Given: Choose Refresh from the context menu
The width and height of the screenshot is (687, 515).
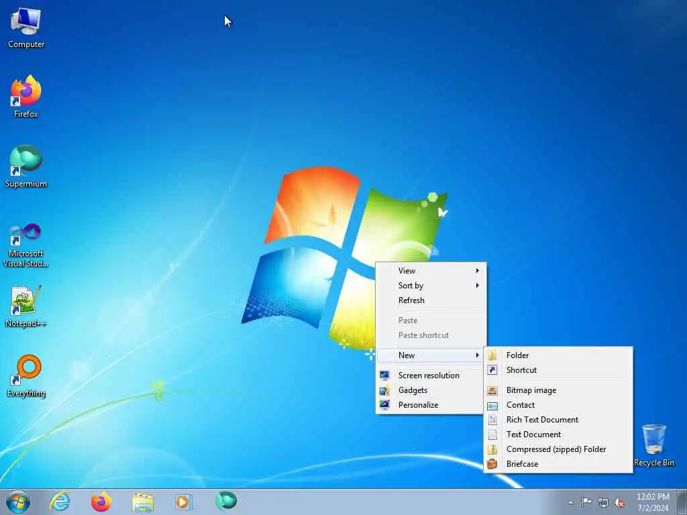Looking at the screenshot, I should point(431,300).
